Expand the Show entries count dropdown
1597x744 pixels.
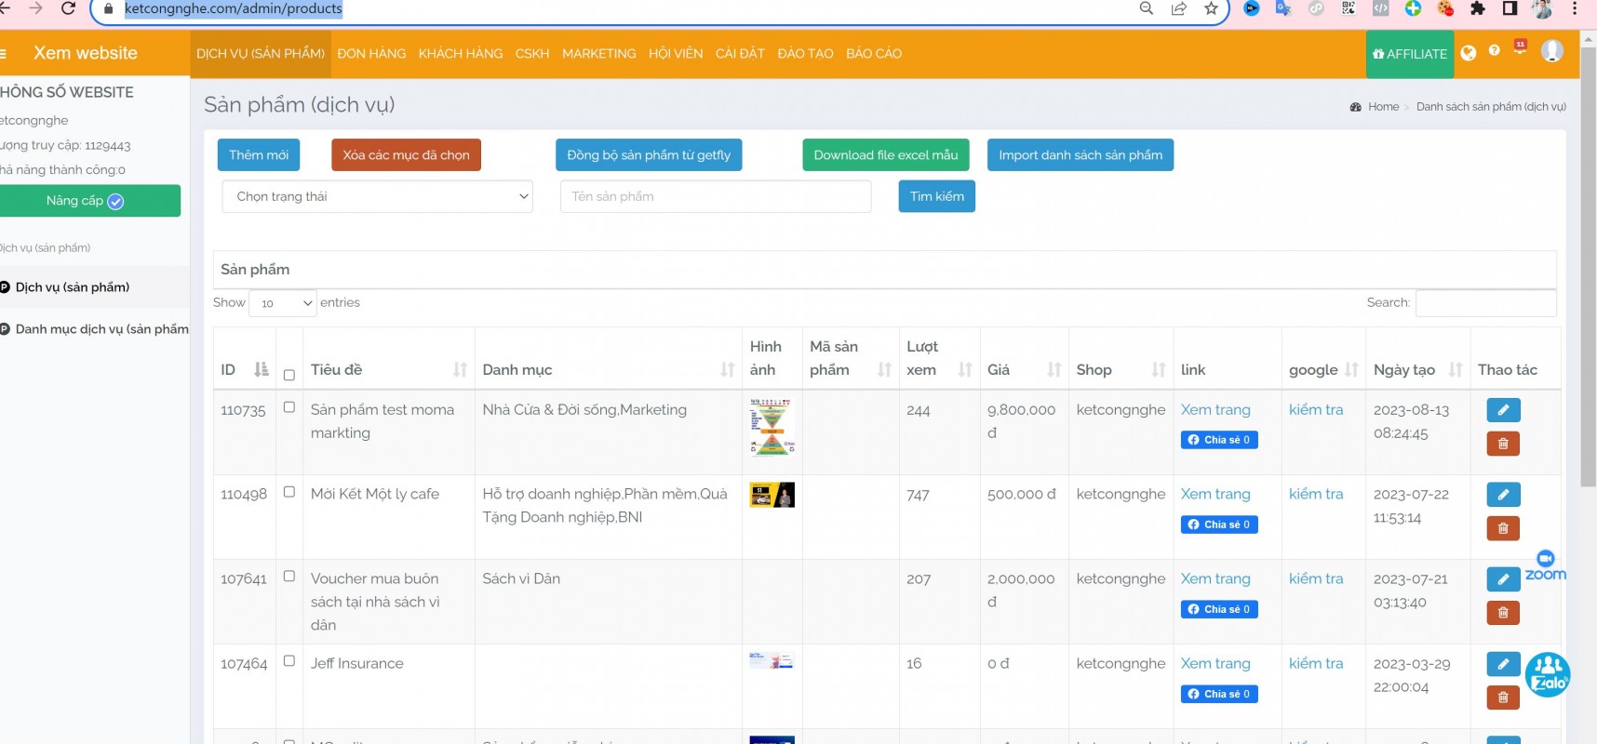coord(283,303)
